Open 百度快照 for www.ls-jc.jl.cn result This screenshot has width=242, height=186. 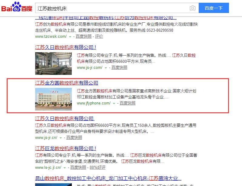pyautogui.click(x=78, y=168)
